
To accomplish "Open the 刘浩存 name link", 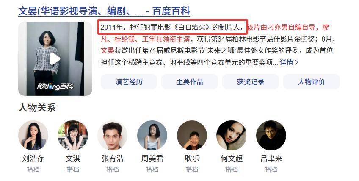I will tap(33, 158).
